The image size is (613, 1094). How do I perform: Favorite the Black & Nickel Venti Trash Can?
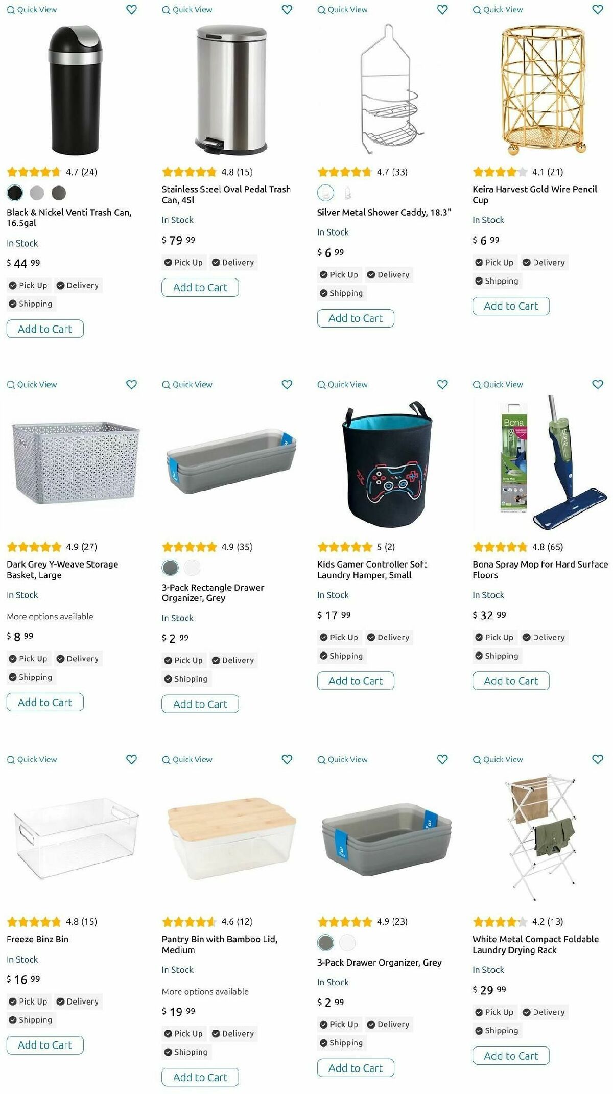131,10
